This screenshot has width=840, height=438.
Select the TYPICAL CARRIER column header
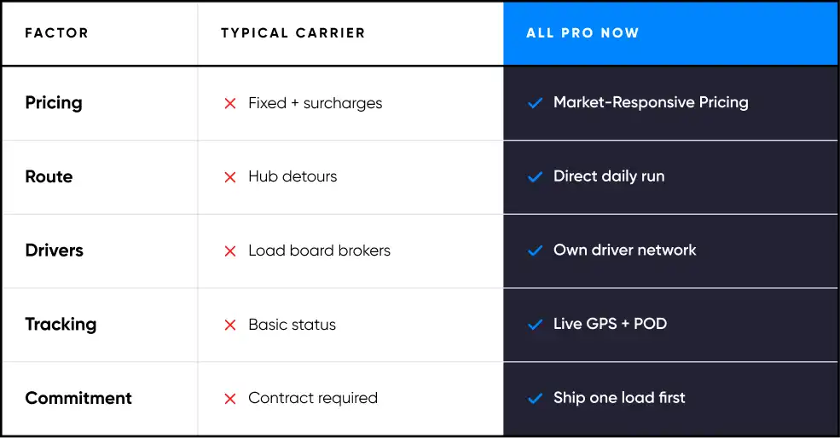293,33
